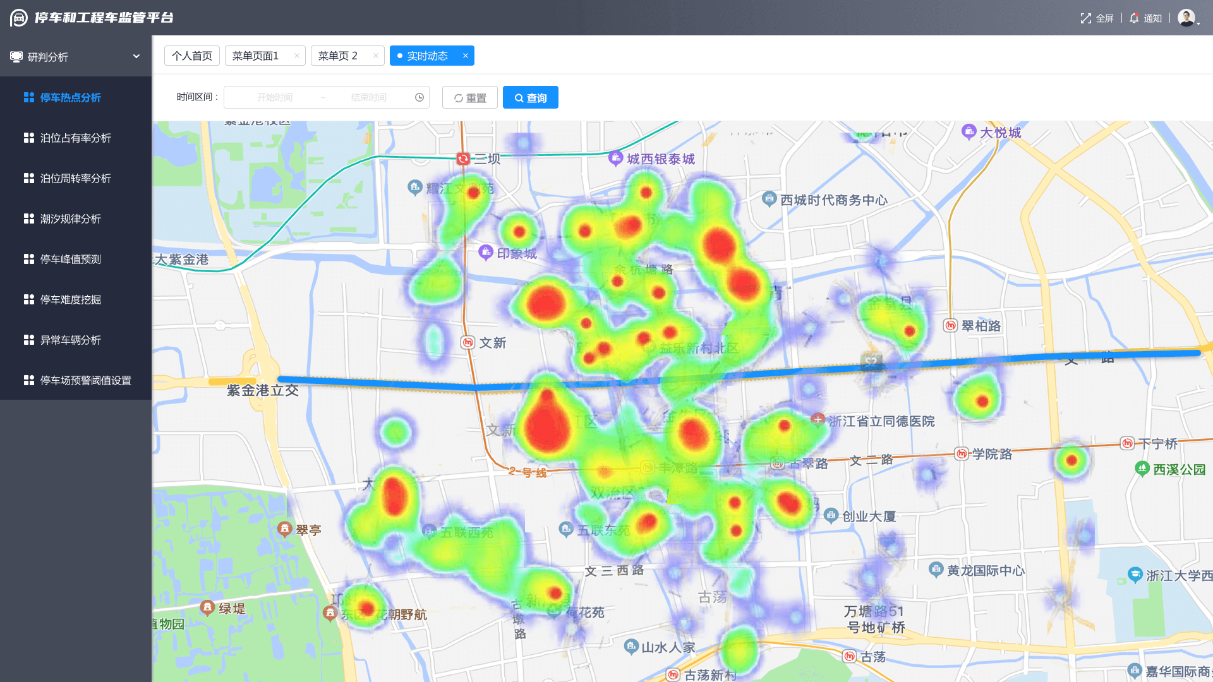Open notifications bell icon

(x=1134, y=18)
